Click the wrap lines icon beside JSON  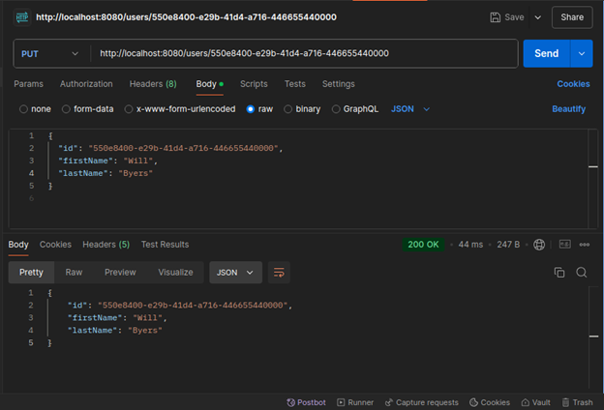coord(279,273)
